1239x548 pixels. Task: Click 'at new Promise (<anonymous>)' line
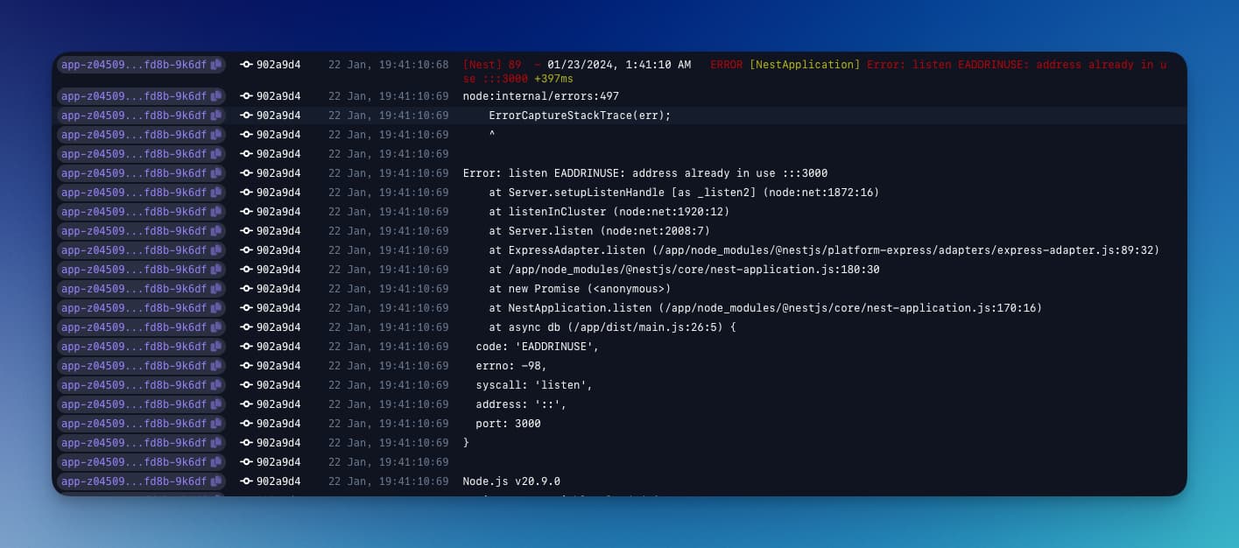tap(580, 289)
